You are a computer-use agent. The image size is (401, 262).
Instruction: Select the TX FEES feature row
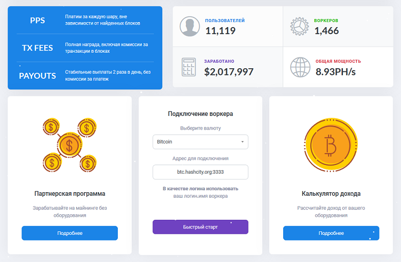85,48
